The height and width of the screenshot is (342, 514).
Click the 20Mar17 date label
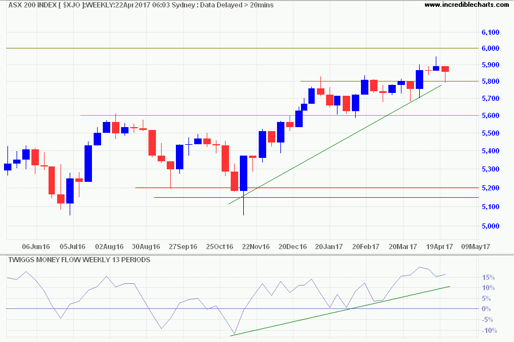(403, 246)
